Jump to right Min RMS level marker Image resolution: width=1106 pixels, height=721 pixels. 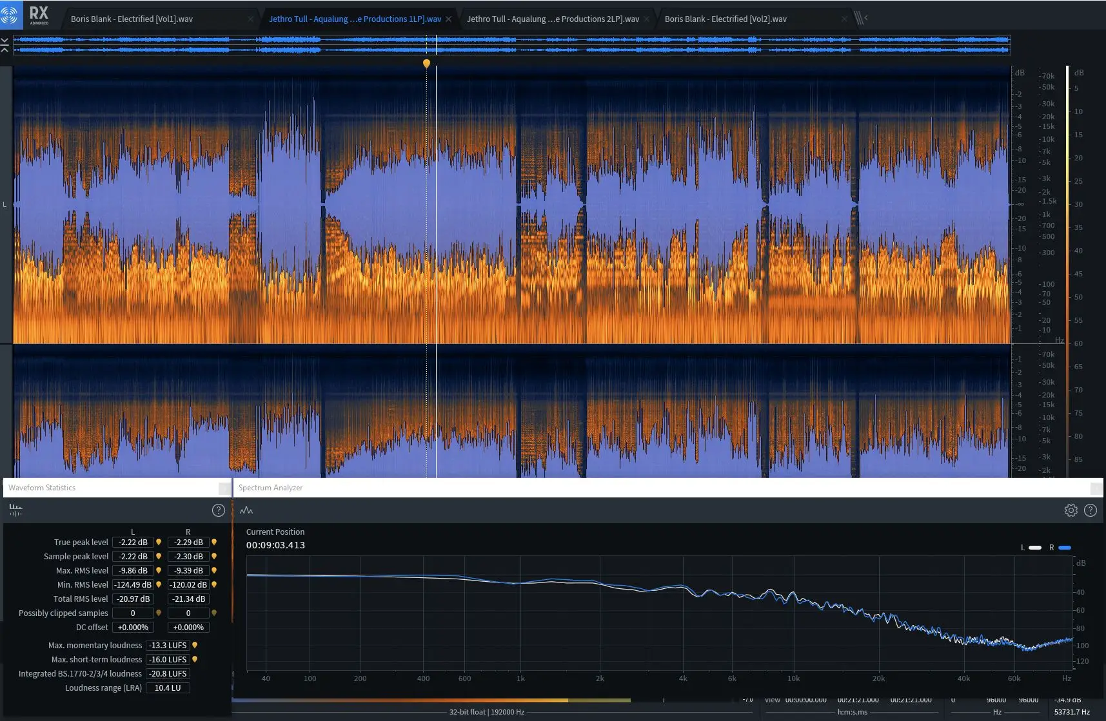(214, 584)
